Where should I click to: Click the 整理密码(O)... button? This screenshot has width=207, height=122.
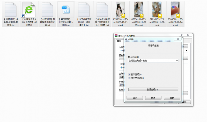[153, 89]
